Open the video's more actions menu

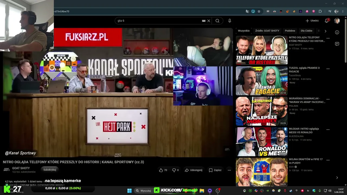click(x=229, y=170)
